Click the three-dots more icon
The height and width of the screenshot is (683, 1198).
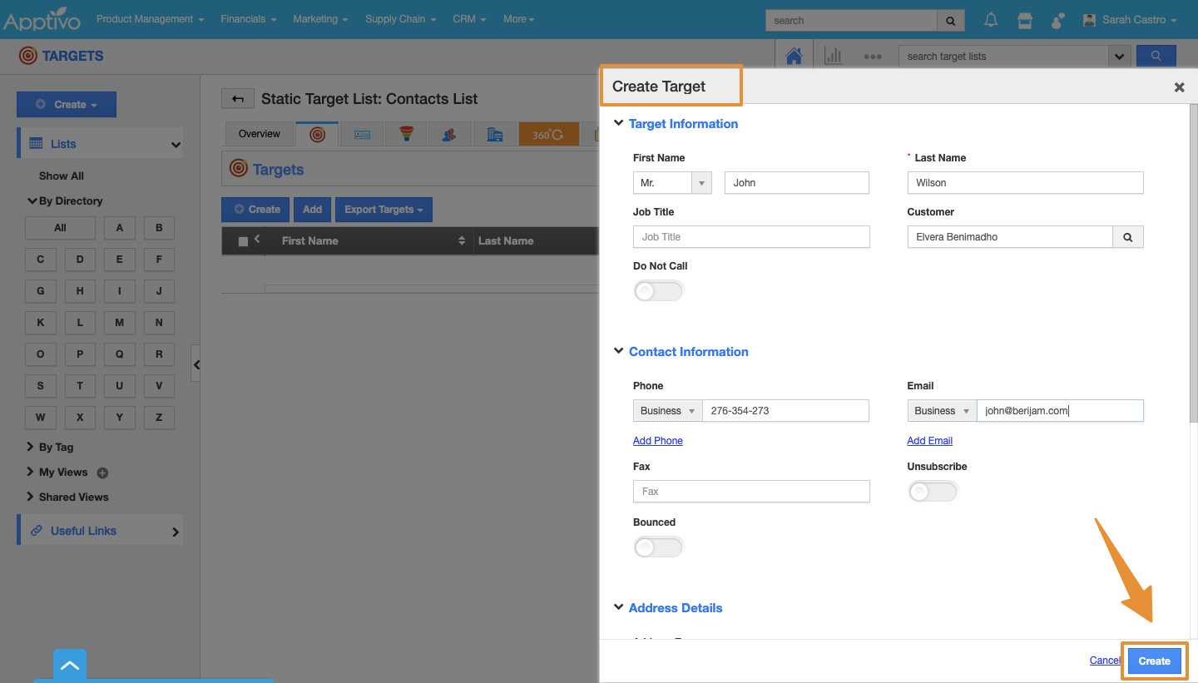click(872, 57)
